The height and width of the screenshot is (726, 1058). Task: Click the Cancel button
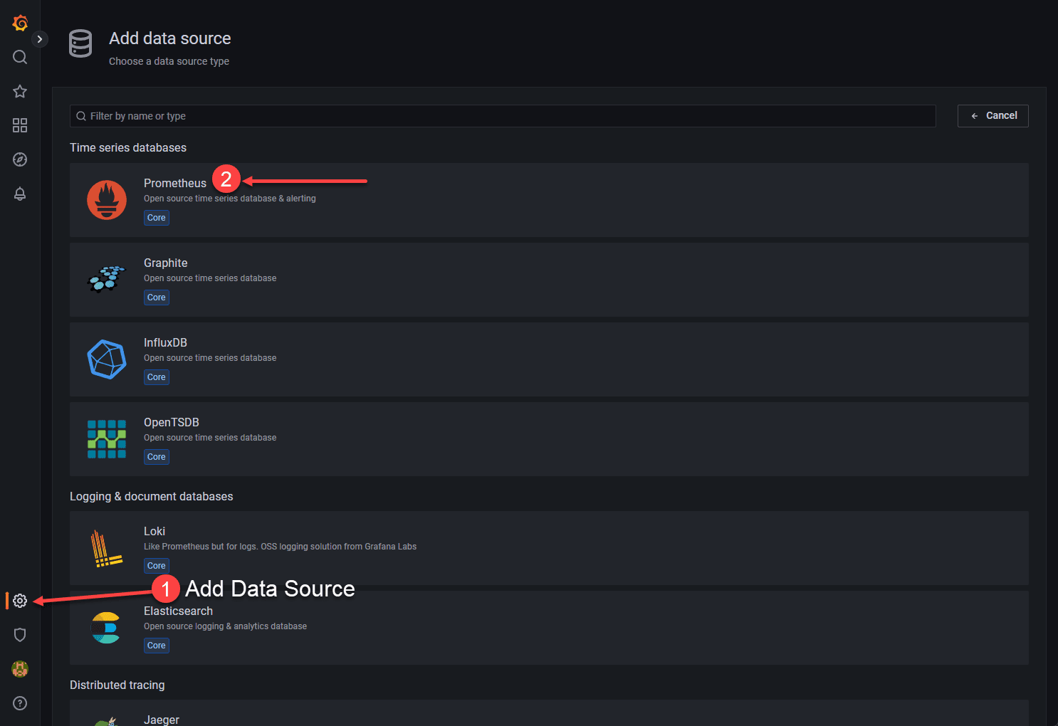[992, 116]
